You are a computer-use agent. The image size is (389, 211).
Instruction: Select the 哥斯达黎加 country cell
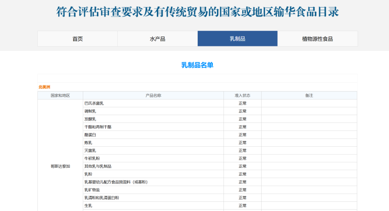60,166
